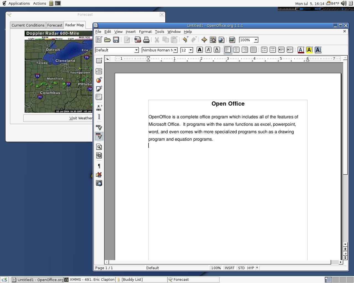
Task: Open the Edit menu
Action: point(108,32)
